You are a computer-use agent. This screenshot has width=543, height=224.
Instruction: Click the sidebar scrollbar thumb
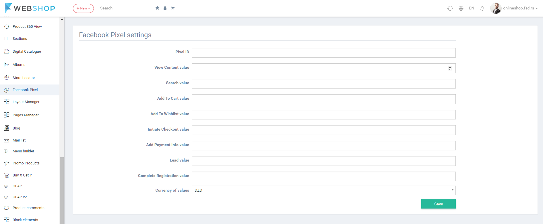click(62, 190)
